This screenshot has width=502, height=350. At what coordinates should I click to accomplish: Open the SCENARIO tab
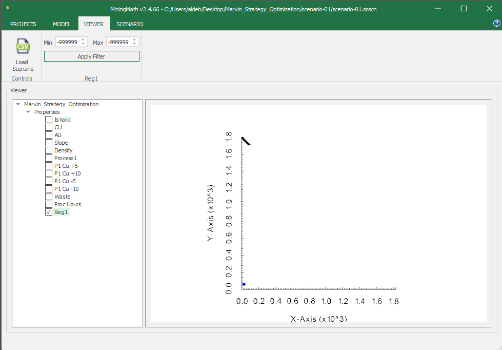pos(130,24)
